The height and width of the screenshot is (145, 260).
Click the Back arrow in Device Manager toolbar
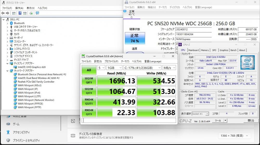pos(3,13)
